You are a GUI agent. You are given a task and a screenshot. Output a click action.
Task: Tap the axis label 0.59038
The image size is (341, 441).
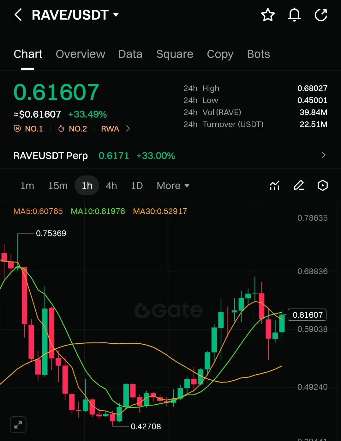tap(313, 329)
